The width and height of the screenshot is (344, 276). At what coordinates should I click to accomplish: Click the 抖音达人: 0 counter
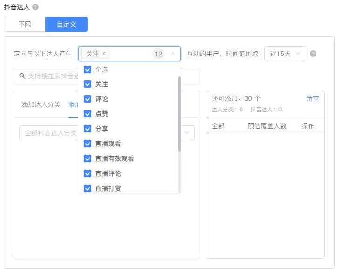click(x=266, y=109)
